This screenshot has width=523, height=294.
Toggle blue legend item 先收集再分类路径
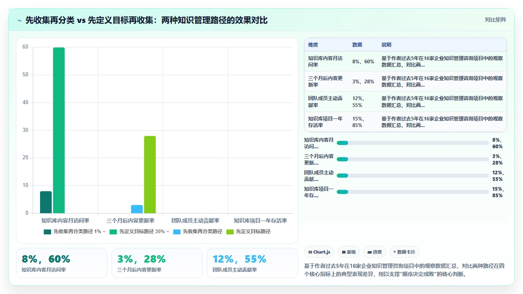(x=197, y=232)
